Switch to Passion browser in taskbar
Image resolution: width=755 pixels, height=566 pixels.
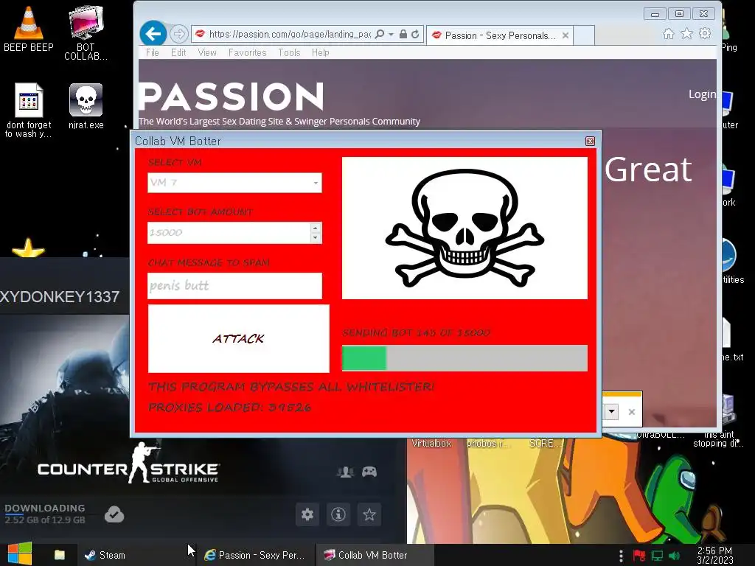tap(254, 555)
